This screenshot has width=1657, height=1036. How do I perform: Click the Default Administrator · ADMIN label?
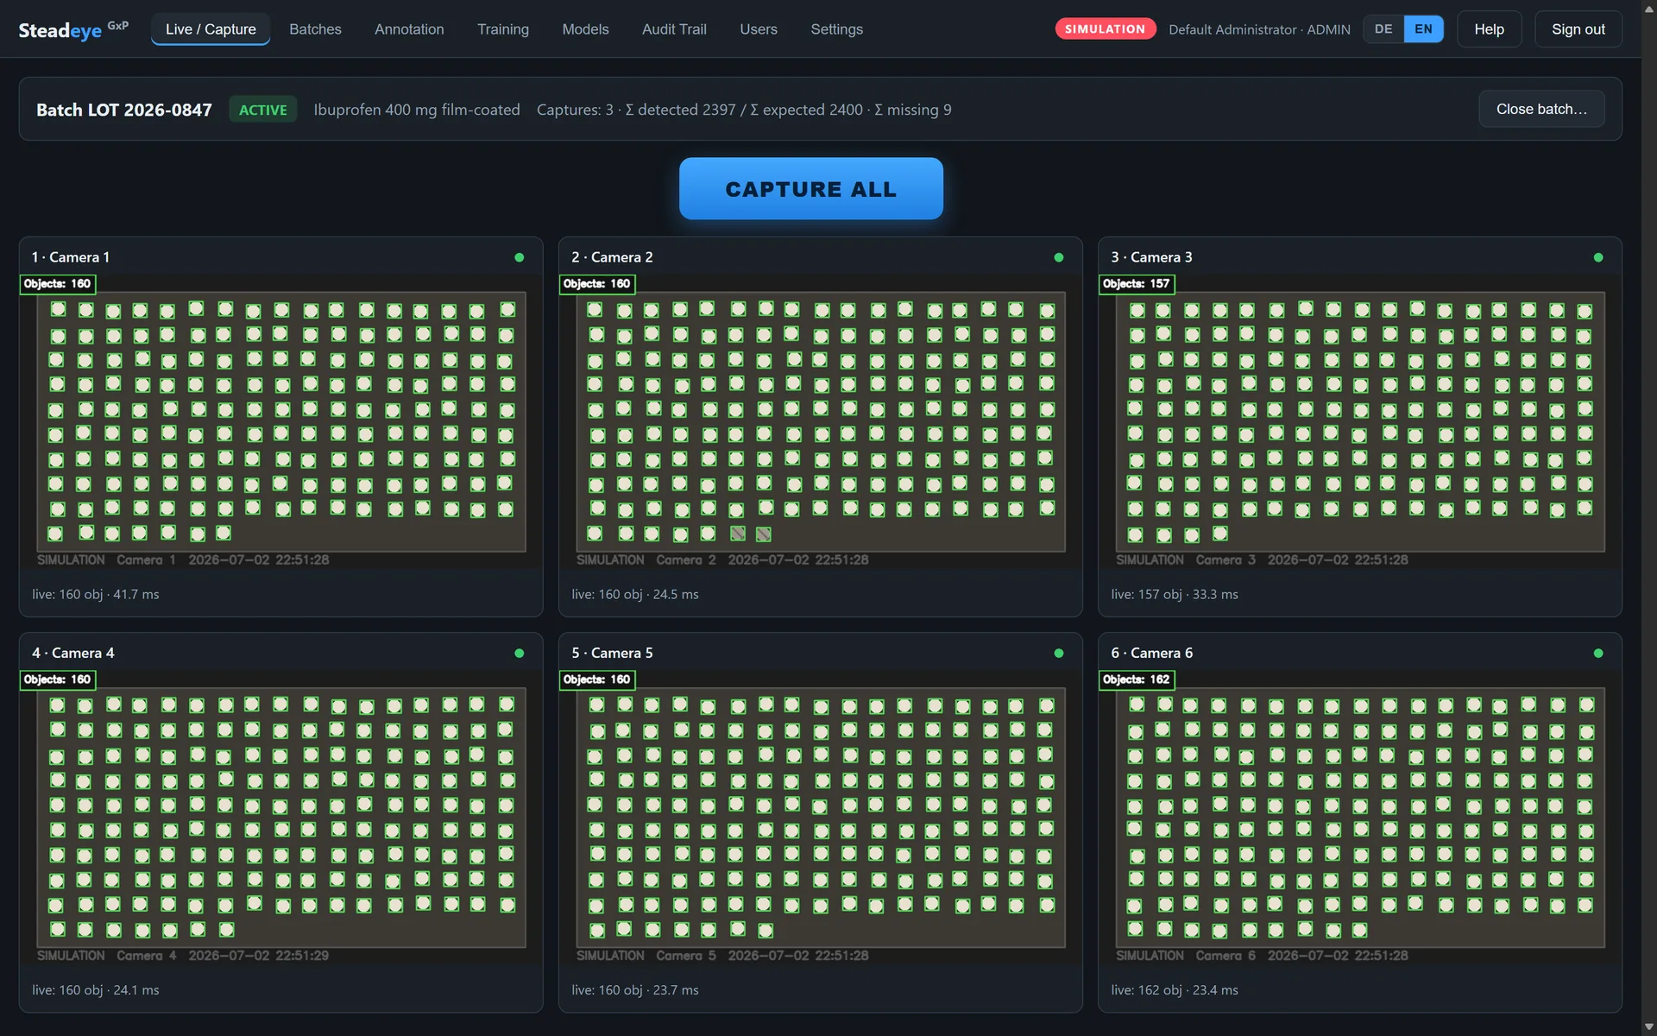click(1259, 29)
